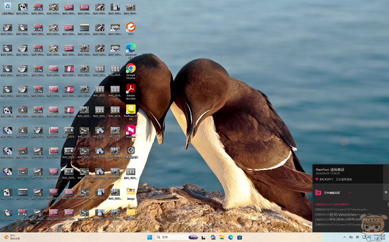Open Microsoft Edge in the taskbar

click(x=230, y=237)
